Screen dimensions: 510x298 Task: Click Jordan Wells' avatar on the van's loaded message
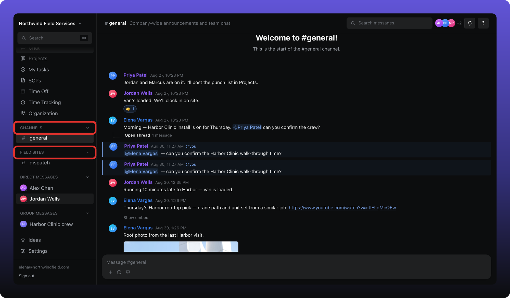(x=113, y=94)
